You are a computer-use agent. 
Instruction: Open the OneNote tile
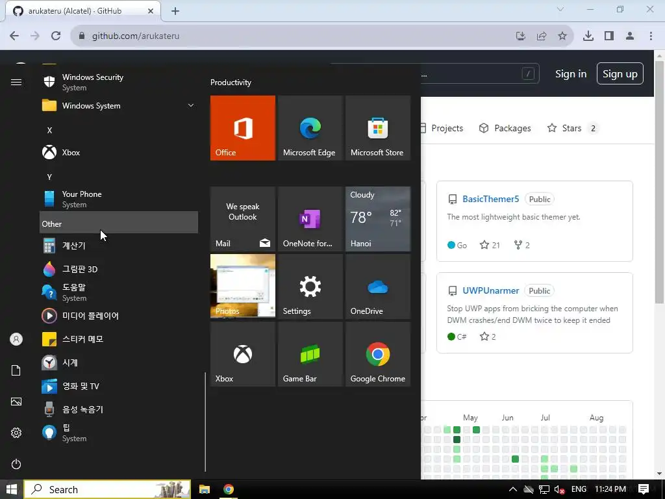[310, 219]
